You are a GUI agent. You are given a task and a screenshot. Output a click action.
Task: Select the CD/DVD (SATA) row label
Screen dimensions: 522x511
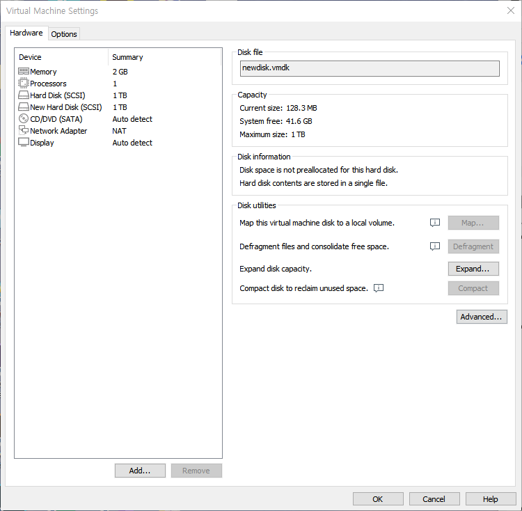(x=56, y=119)
